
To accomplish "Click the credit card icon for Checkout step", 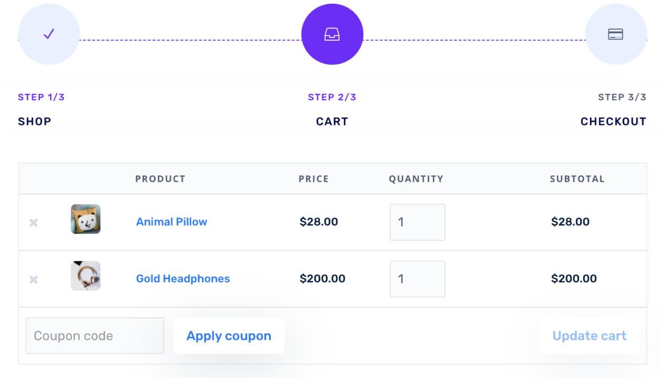I will [x=616, y=34].
